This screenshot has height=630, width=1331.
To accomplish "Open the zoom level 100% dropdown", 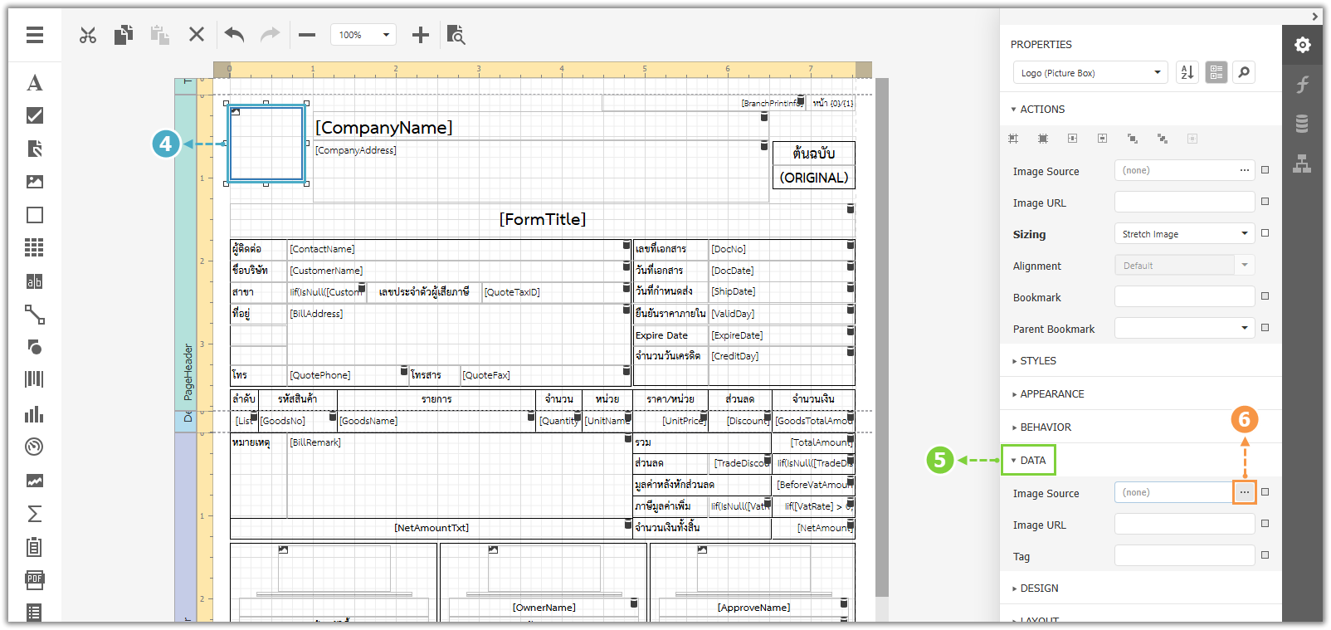I will tap(363, 35).
